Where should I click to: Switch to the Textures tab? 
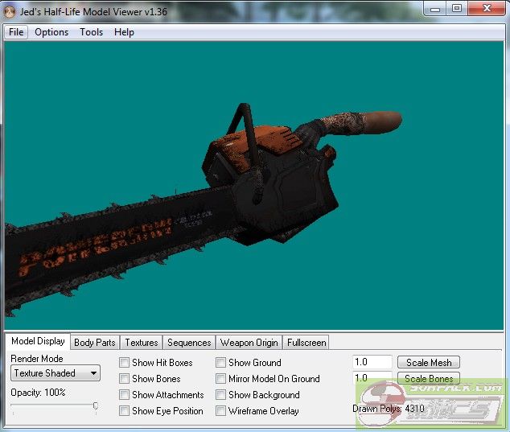coord(141,343)
